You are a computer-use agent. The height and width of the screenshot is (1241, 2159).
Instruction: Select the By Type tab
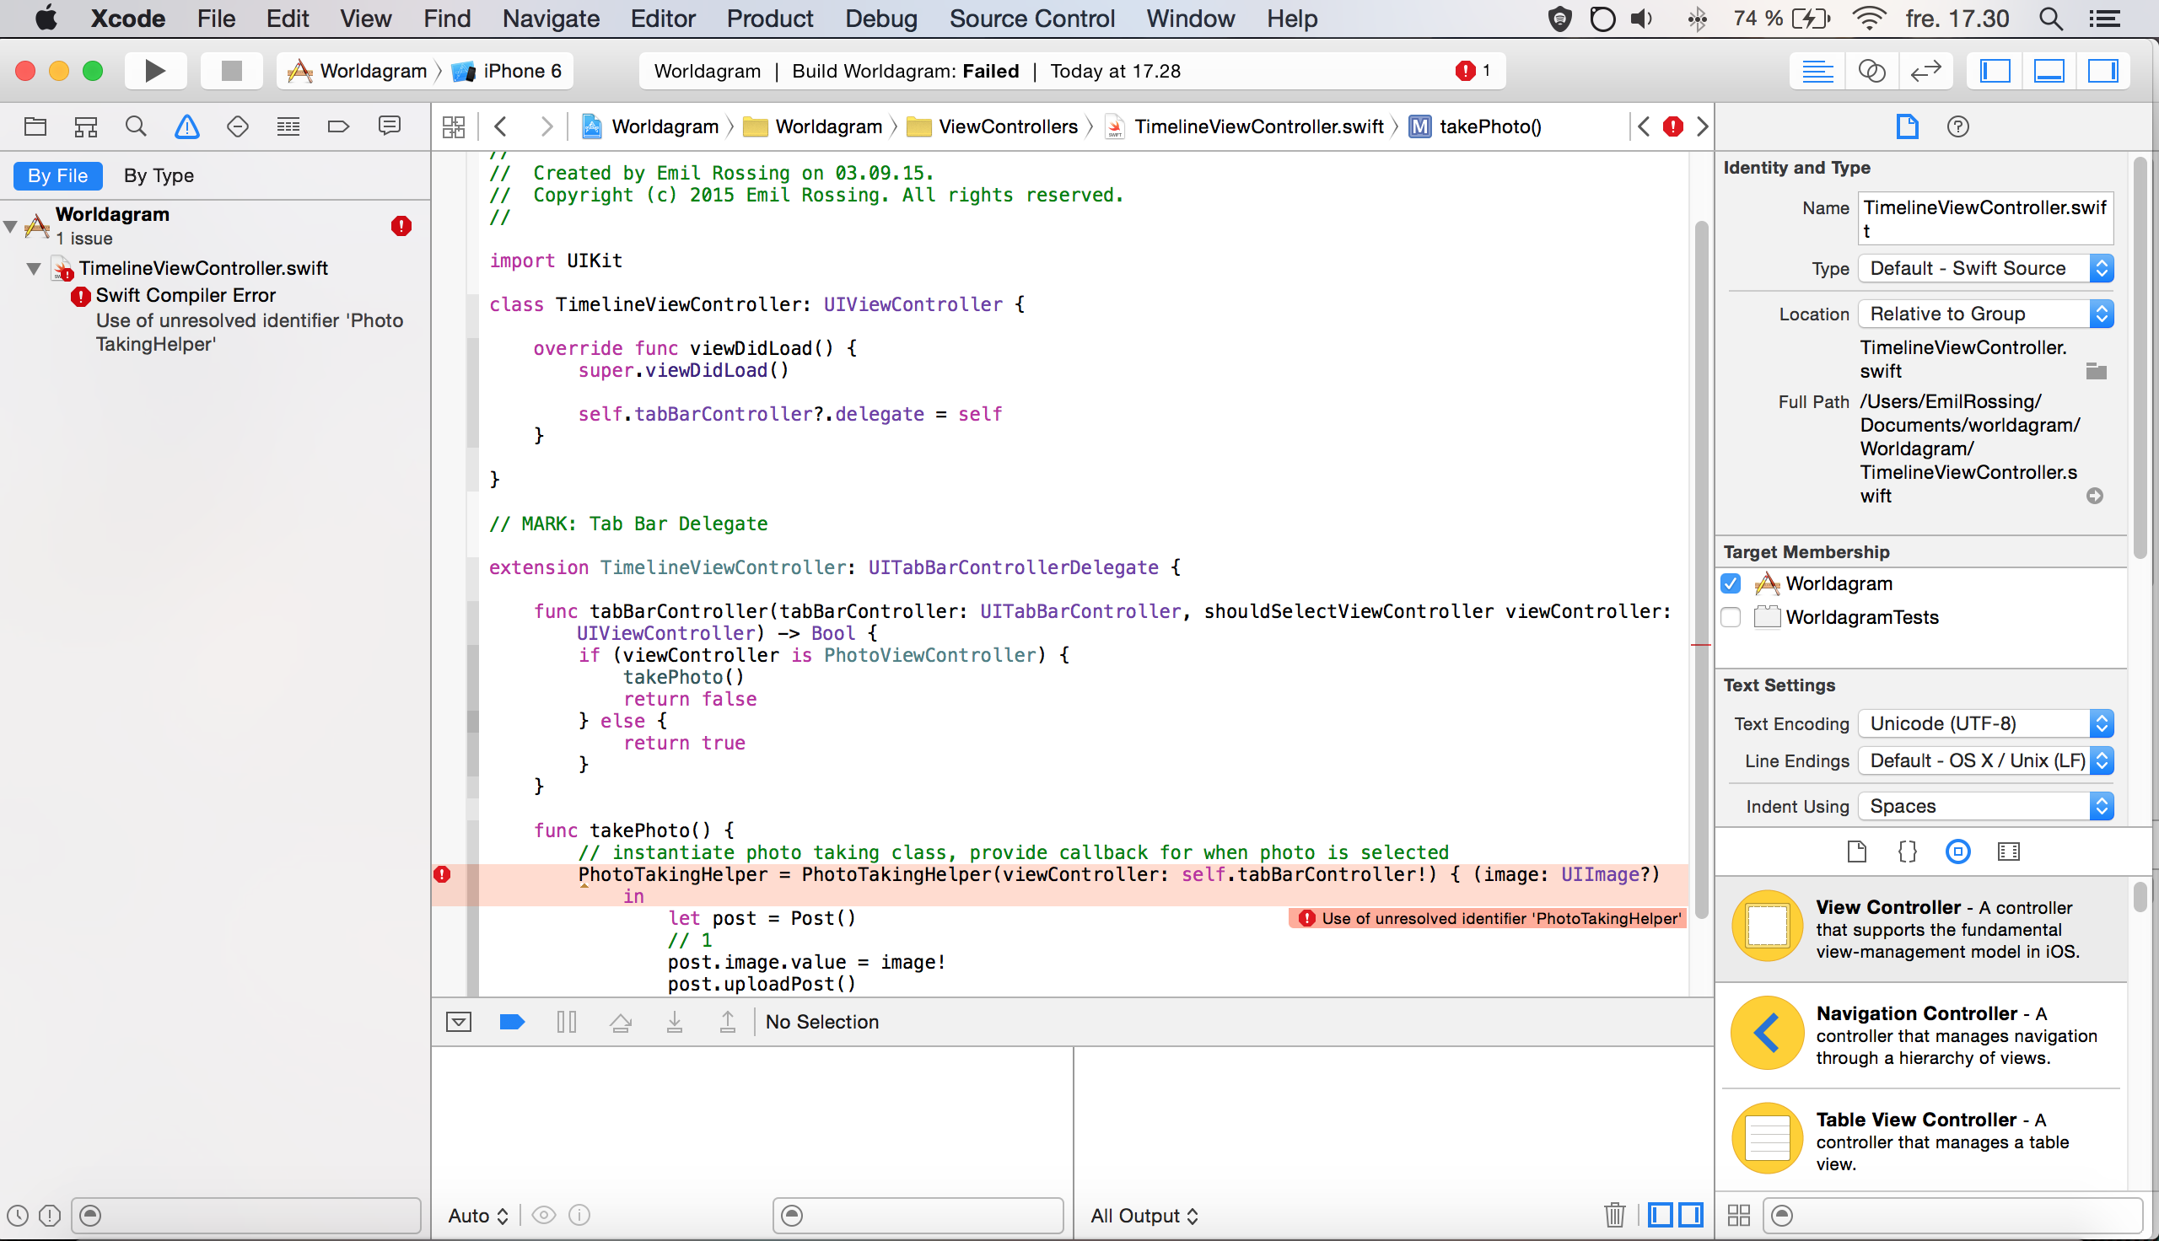(x=159, y=175)
